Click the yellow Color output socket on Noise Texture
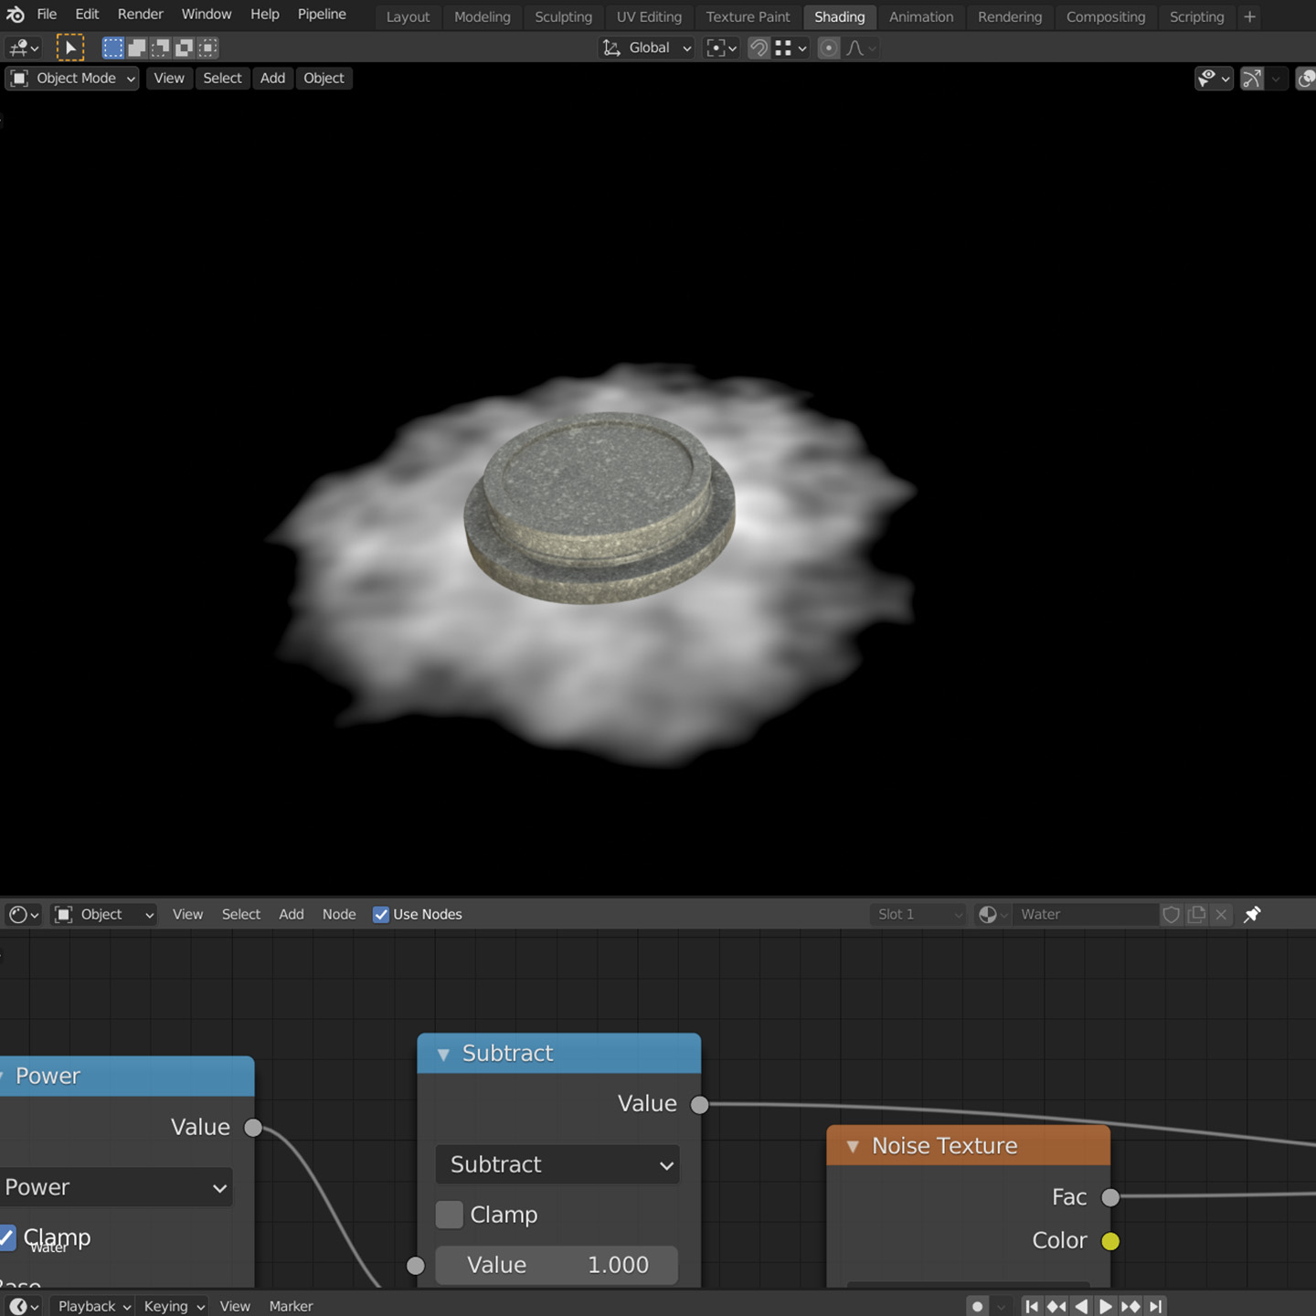The image size is (1316, 1316). [x=1111, y=1240]
